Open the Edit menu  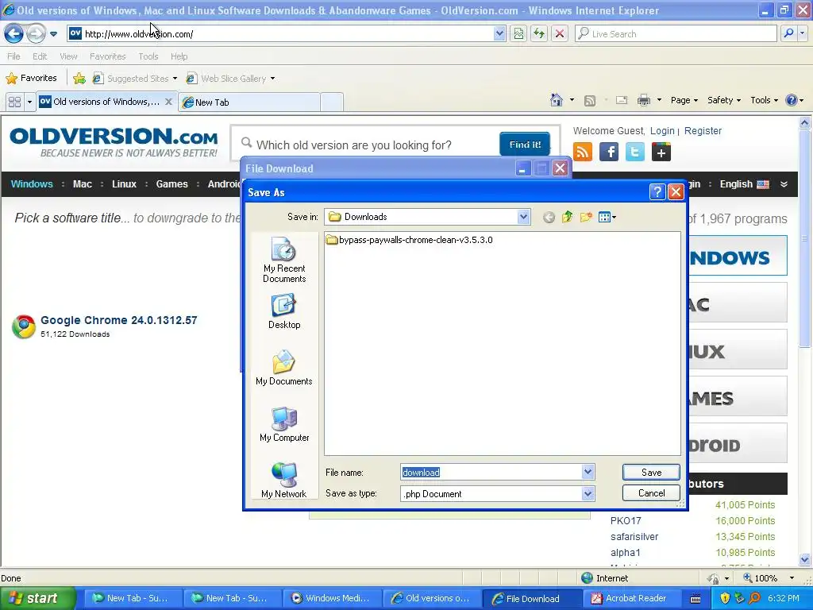point(40,56)
